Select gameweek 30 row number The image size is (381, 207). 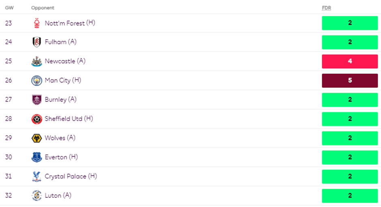pyautogui.click(x=9, y=157)
